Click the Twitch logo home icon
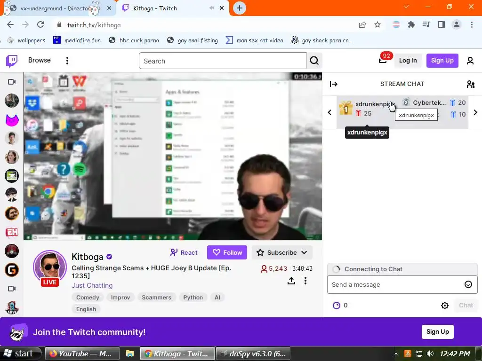 pyautogui.click(x=12, y=61)
